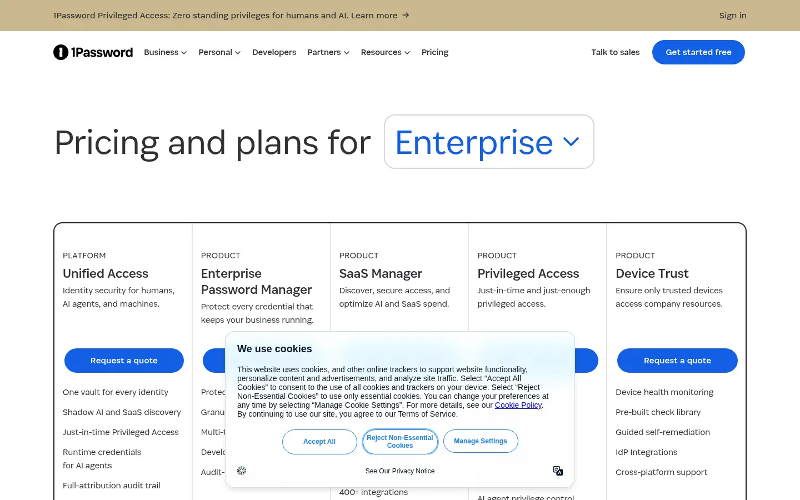Open the language translate icon in cookie dialog
The width and height of the screenshot is (800, 500).
(x=558, y=471)
